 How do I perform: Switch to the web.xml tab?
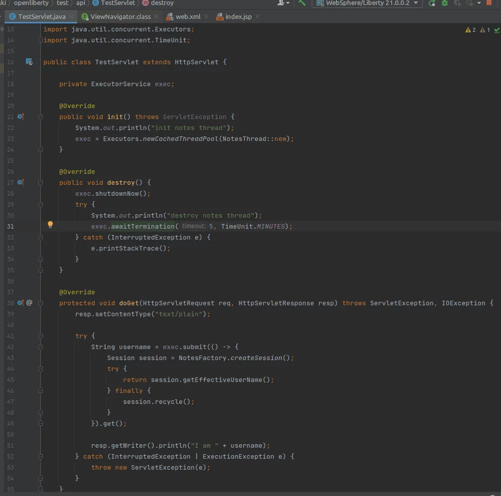[188, 16]
